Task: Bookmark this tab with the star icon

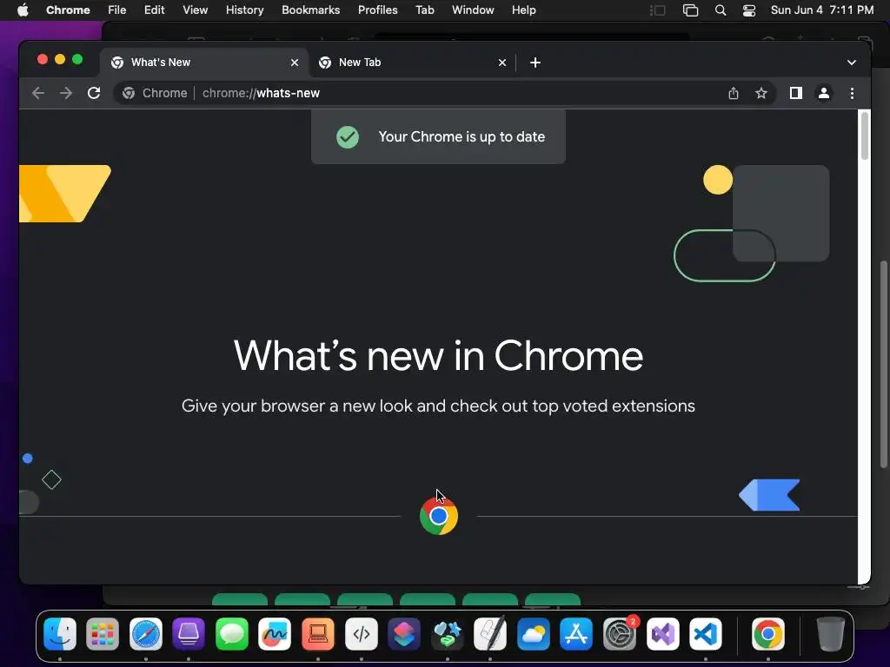Action: click(x=761, y=93)
